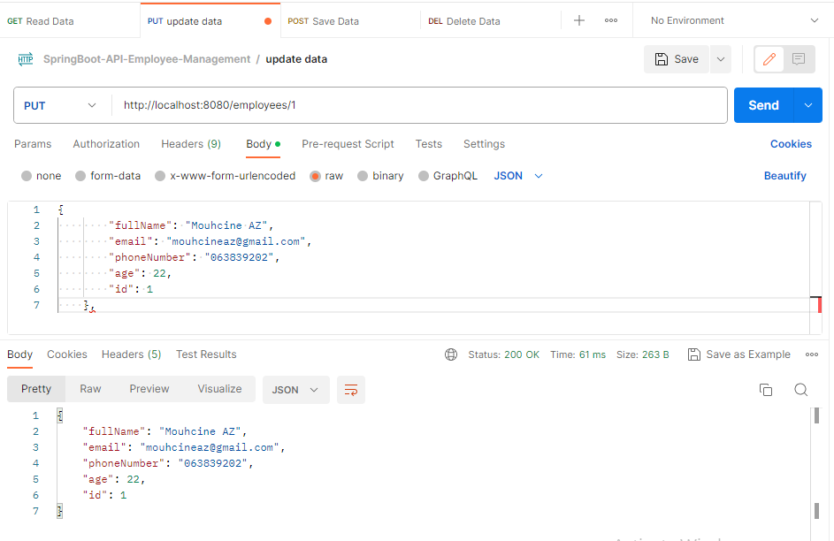Switch to the Headers (9) request tab
The height and width of the screenshot is (541, 834).
click(191, 144)
